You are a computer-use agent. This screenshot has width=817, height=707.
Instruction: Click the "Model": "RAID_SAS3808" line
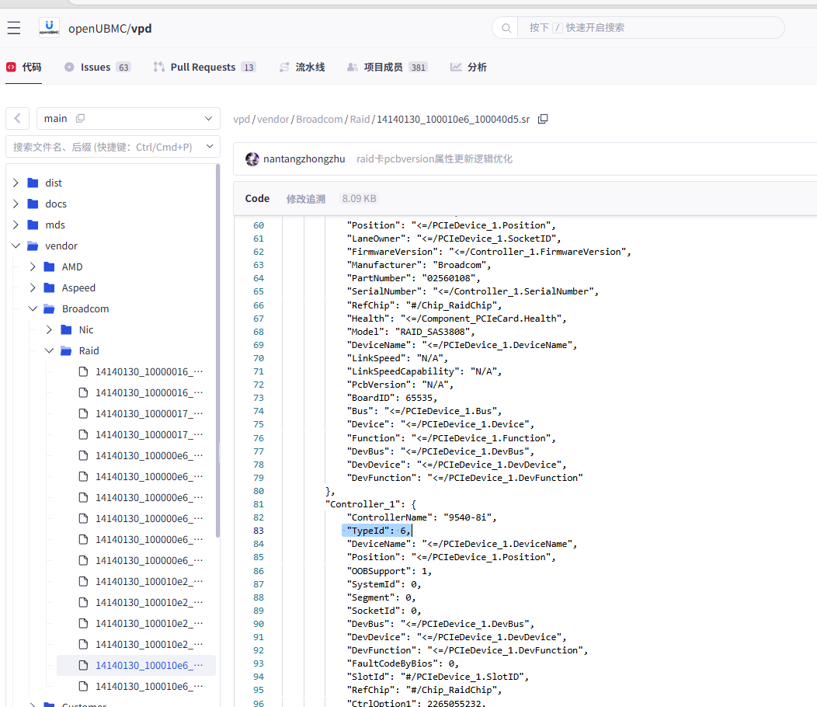click(411, 332)
